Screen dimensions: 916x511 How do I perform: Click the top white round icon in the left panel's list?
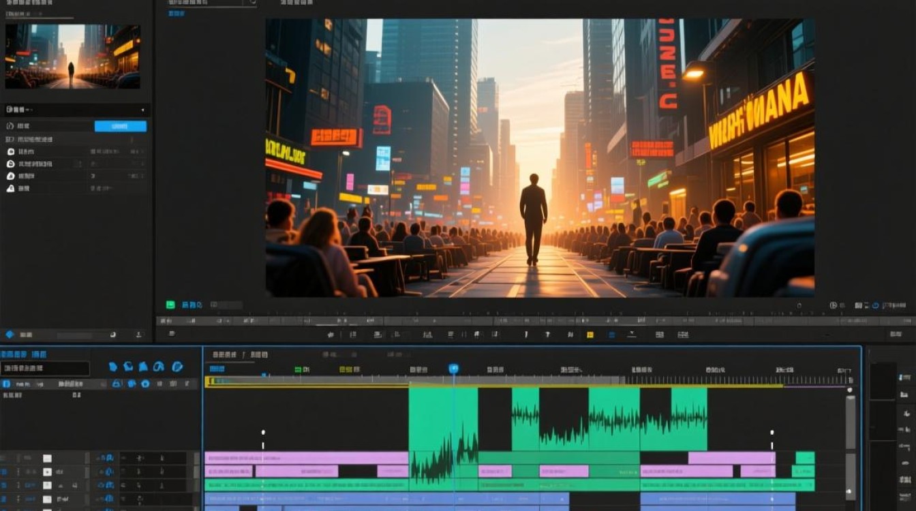pyautogui.click(x=10, y=151)
